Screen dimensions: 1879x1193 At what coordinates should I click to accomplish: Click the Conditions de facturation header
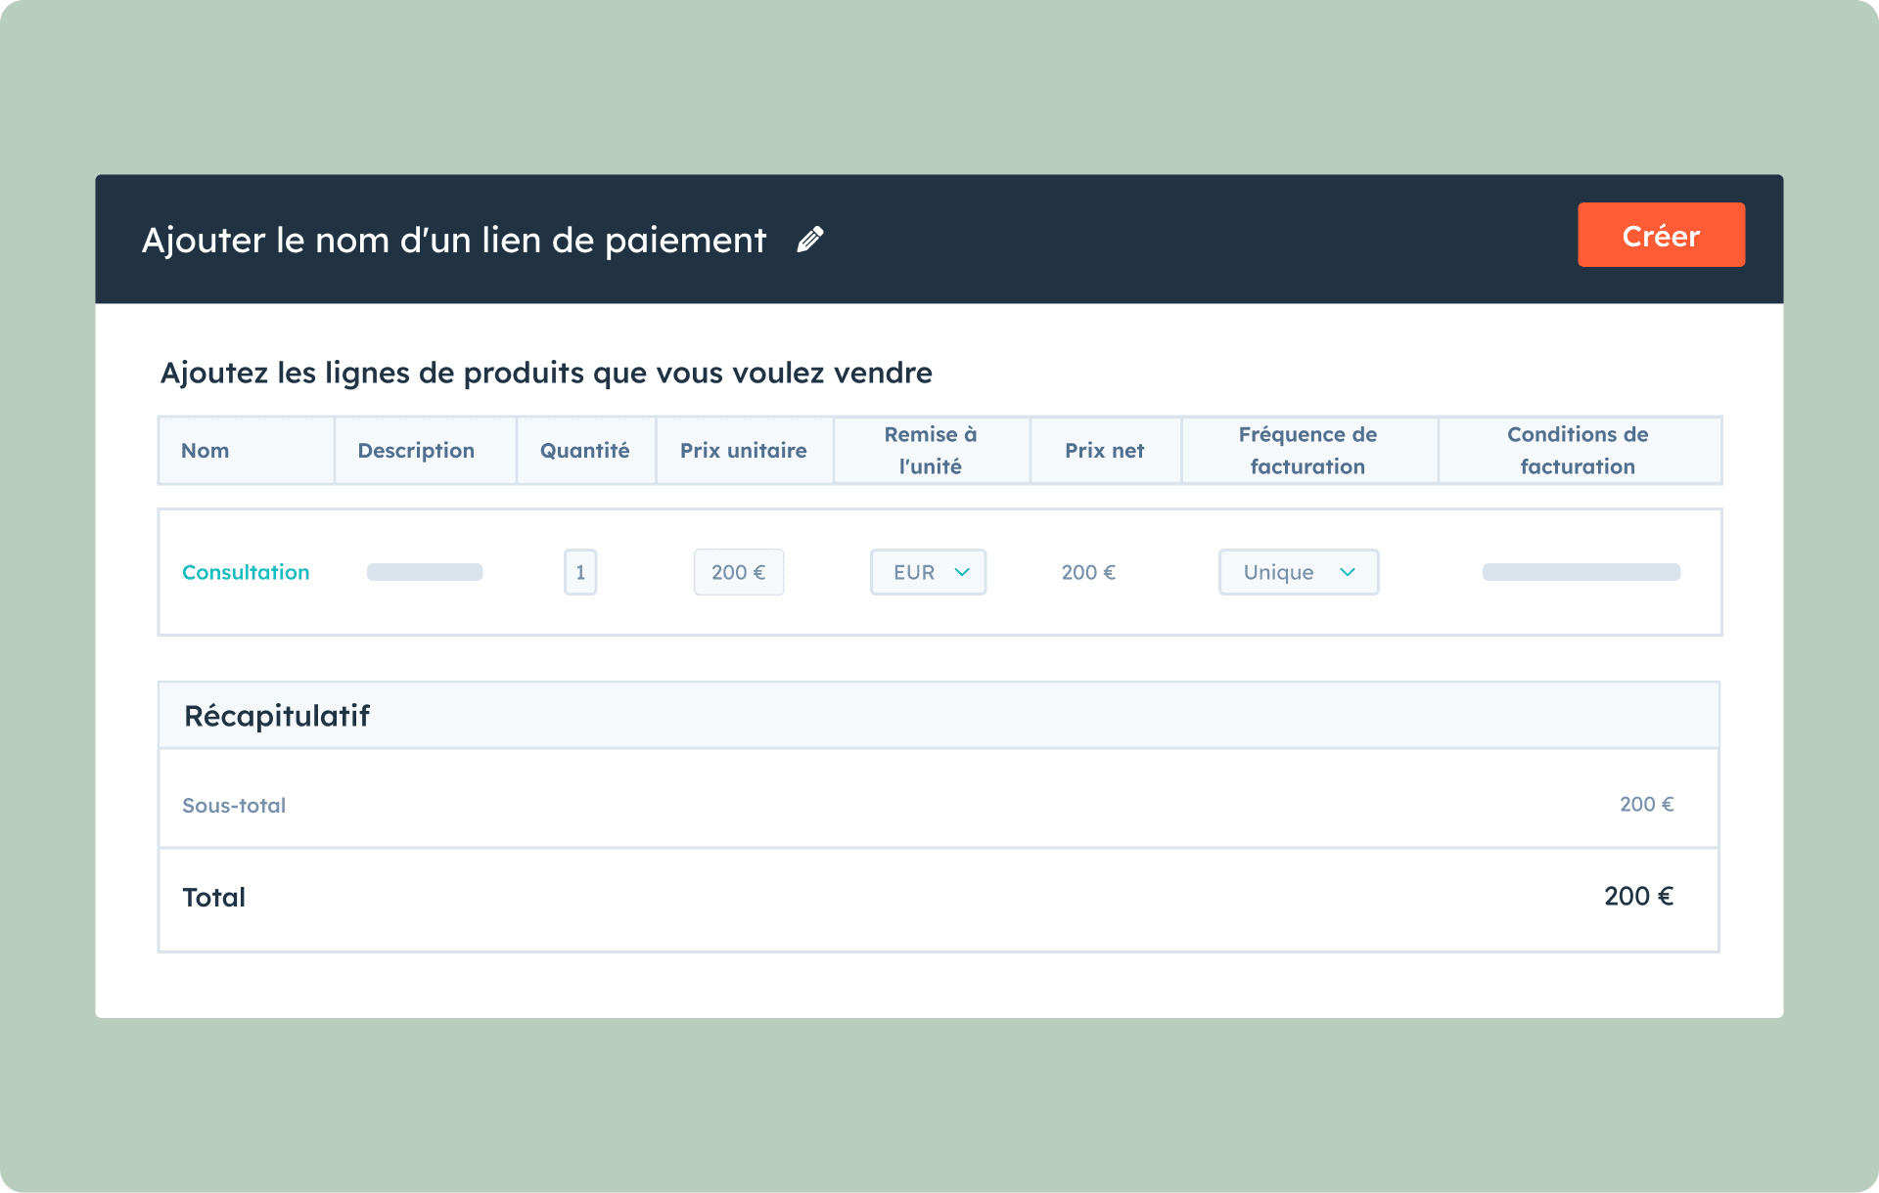coord(1578,451)
